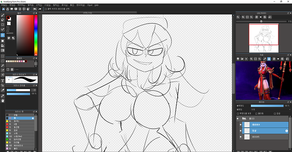This screenshot has height=152, width=292.
Task: Click the Redo arrow in top toolbar
Action: [40, 9]
